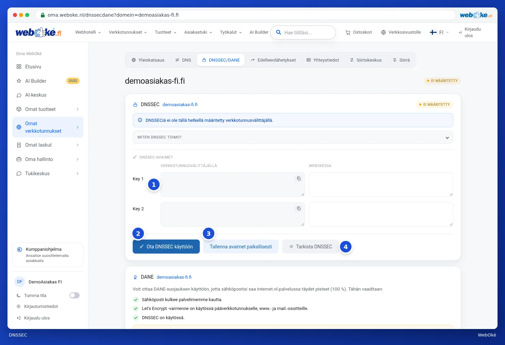Click the DF user avatar

20,282
